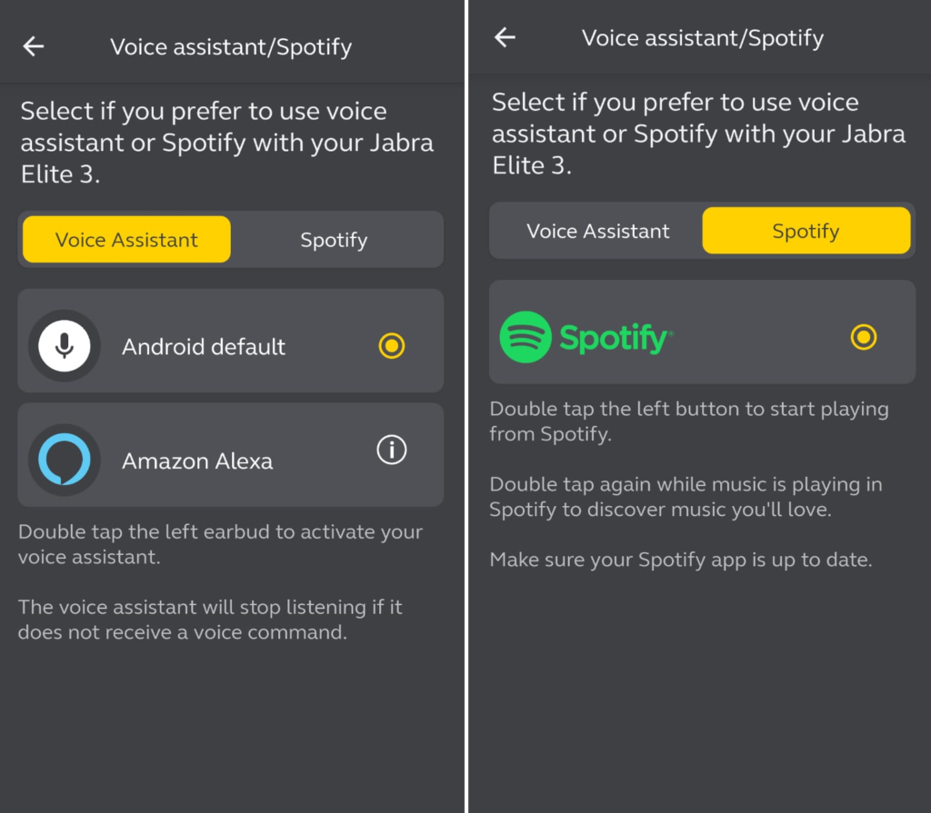Tap 'Double tap again while music' text
This screenshot has width=931, height=813.
(x=686, y=497)
